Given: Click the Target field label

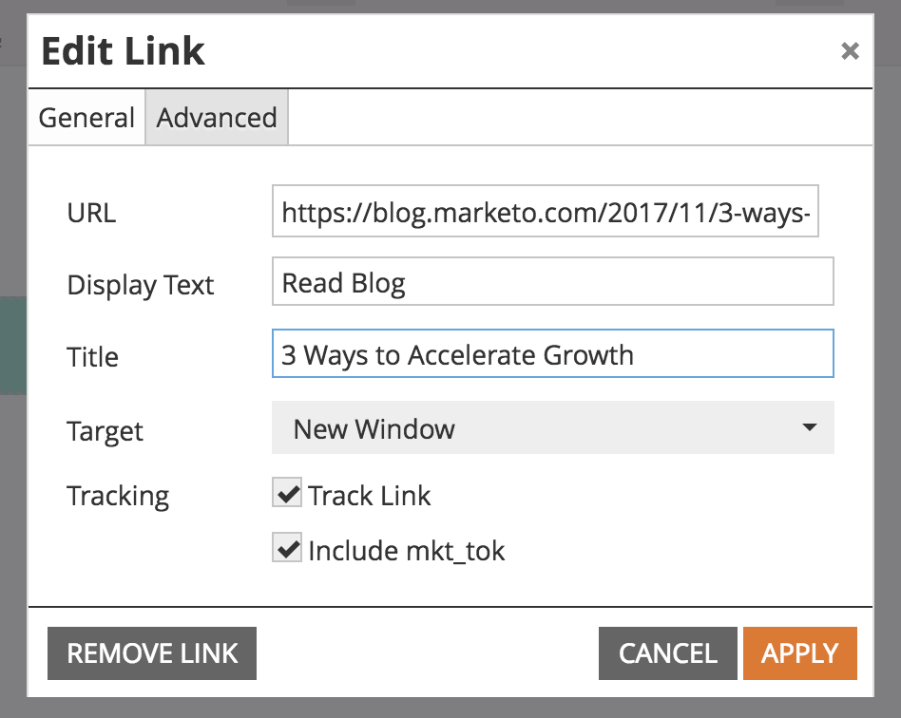Looking at the screenshot, I should coord(105,431).
